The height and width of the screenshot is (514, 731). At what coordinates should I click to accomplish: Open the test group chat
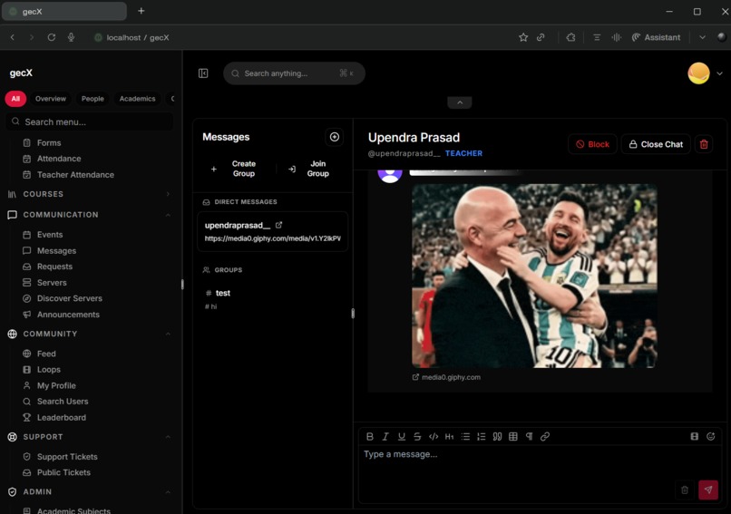(273, 299)
